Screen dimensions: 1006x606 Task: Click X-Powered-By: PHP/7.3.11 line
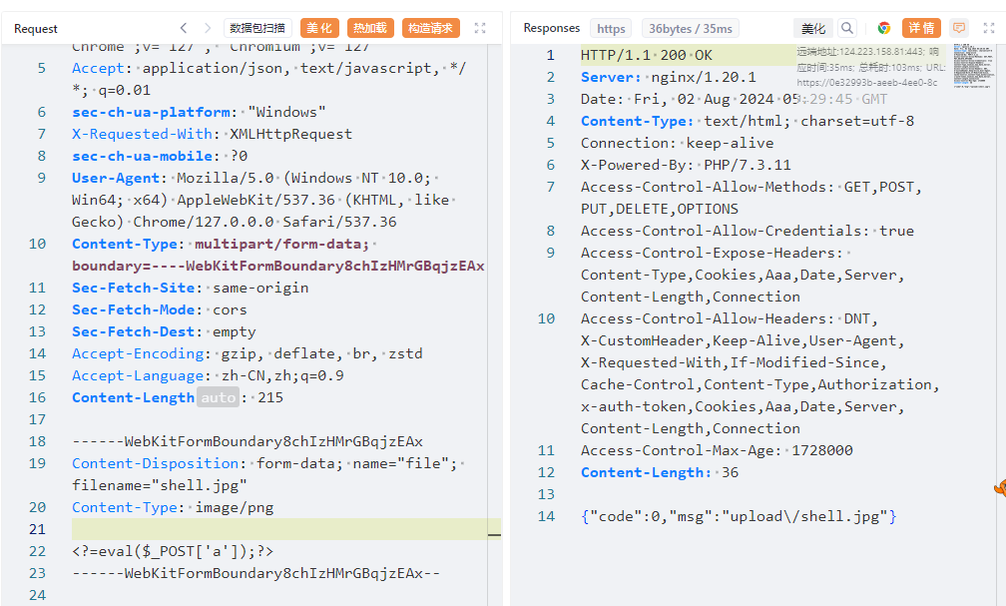click(x=686, y=165)
